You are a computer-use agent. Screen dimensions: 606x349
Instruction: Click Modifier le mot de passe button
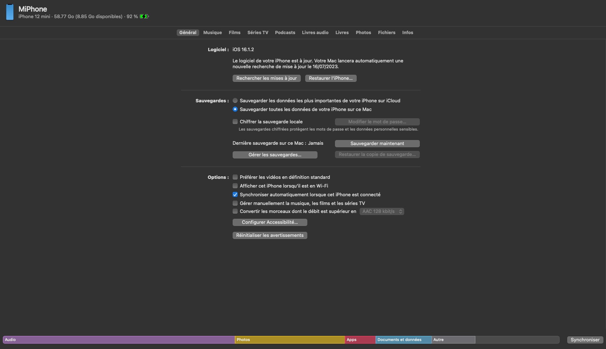377,122
